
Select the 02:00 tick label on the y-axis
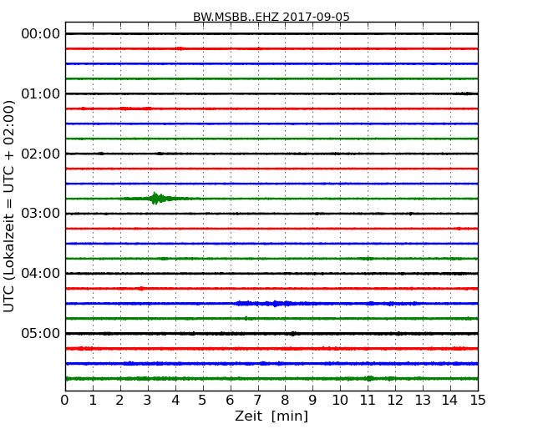(x=41, y=154)
